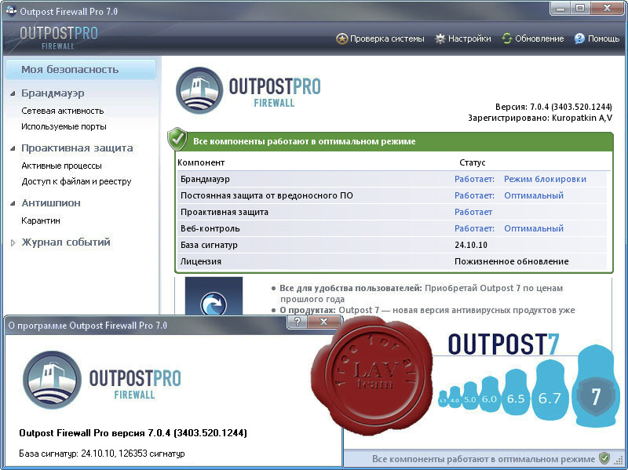Image resolution: width=628 pixels, height=470 pixels.
Task: Click the bold version line in About dialog
Action: 133,433
